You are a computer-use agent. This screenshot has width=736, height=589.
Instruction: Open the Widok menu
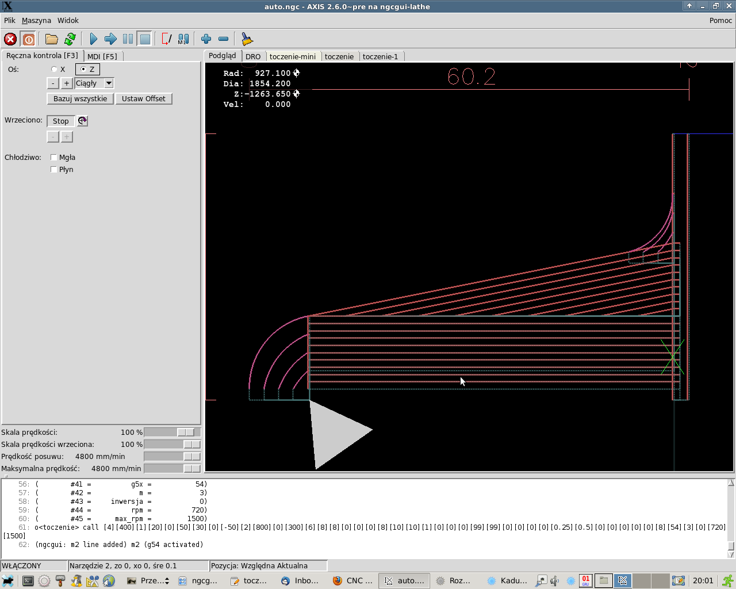point(68,20)
